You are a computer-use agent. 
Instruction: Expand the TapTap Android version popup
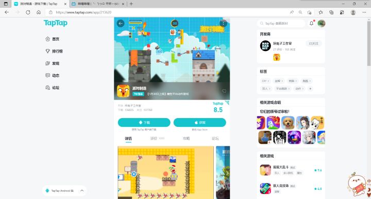(x=82, y=190)
